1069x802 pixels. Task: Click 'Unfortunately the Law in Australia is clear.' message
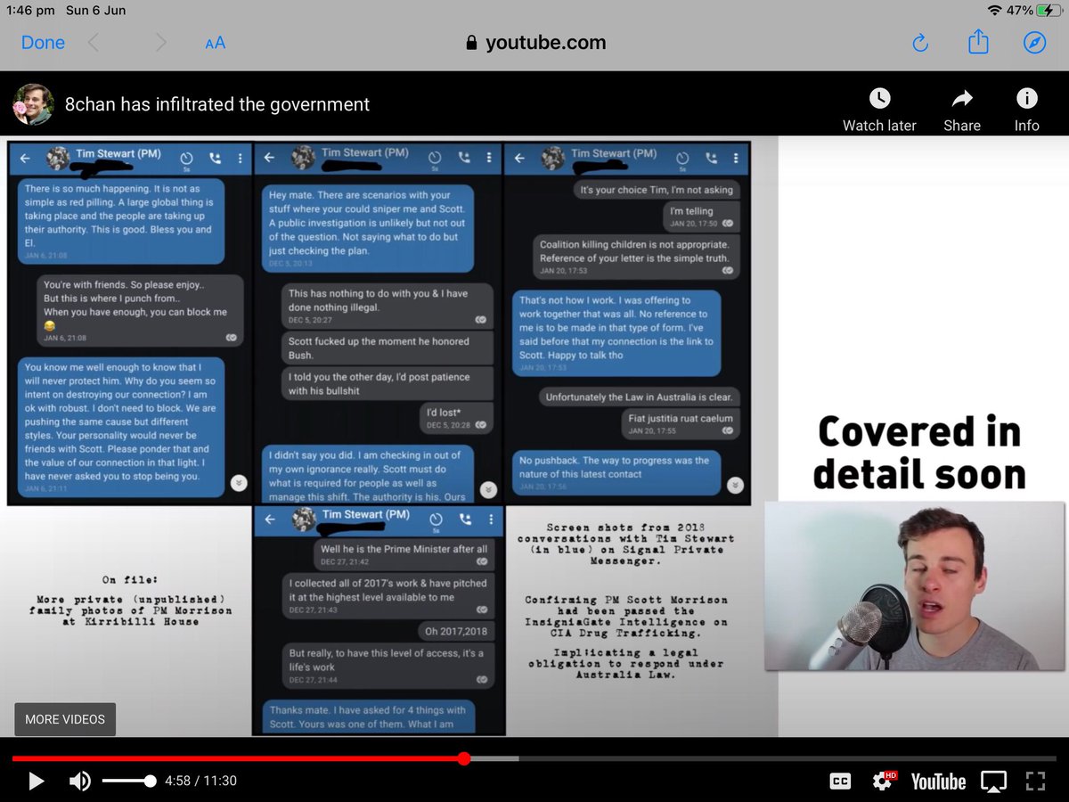point(639,397)
